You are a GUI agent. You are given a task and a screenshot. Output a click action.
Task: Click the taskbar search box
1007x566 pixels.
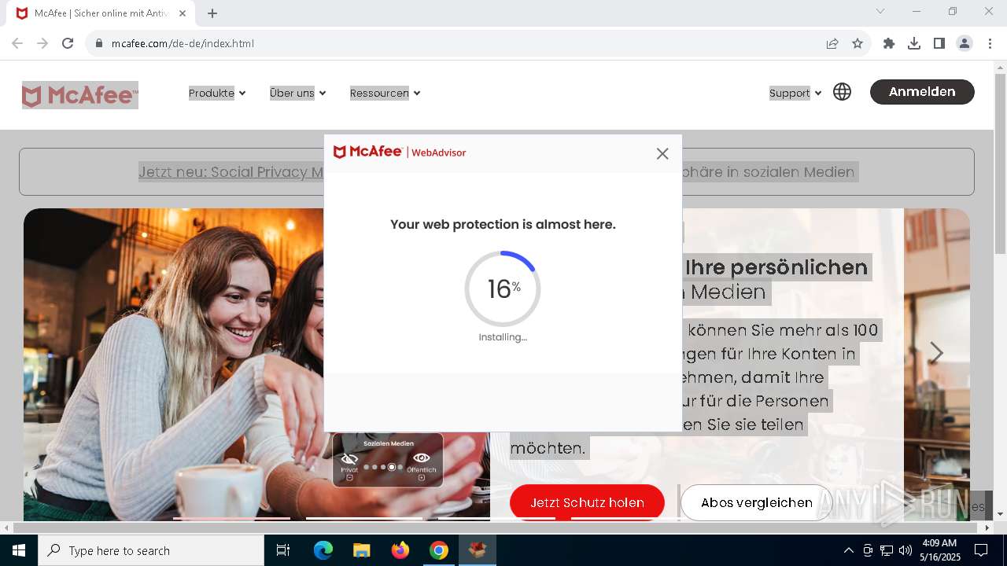pyautogui.click(x=151, y=550)
